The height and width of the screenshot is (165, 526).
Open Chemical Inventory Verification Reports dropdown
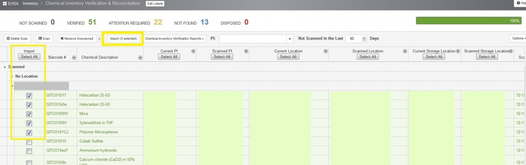click(175, 39)
